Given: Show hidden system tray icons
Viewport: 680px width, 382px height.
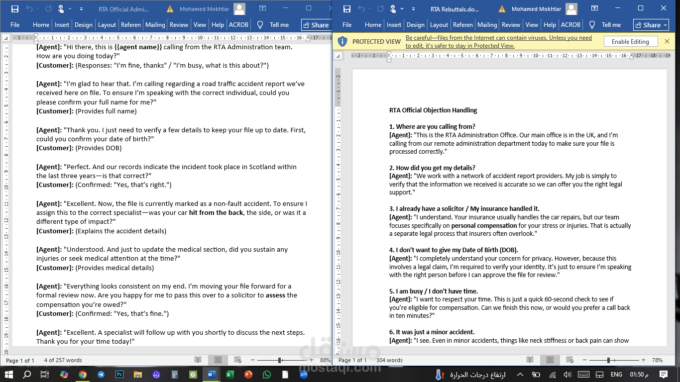Looking at the screenshot, I should pyautogui.click(x=520, y=375).
